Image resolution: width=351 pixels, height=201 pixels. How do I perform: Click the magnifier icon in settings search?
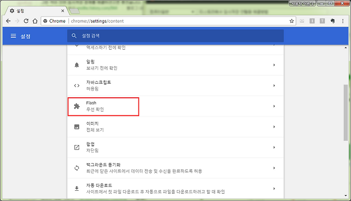[74, 36]
